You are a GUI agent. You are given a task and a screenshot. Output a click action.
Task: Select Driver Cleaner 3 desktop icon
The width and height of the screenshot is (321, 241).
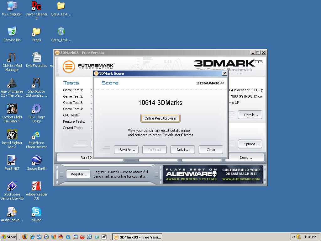[36, 10]
